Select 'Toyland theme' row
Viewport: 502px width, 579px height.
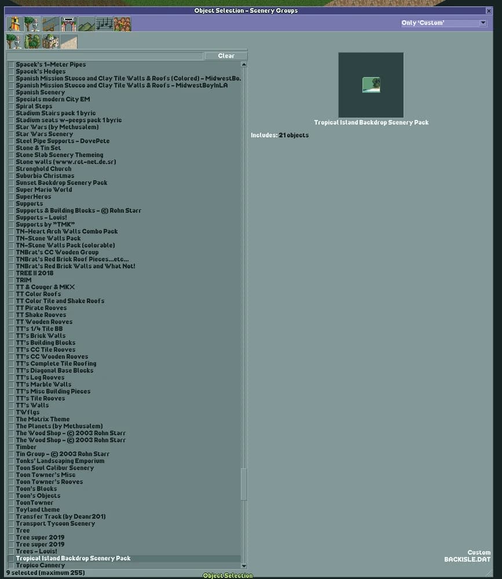pos(124,509)
